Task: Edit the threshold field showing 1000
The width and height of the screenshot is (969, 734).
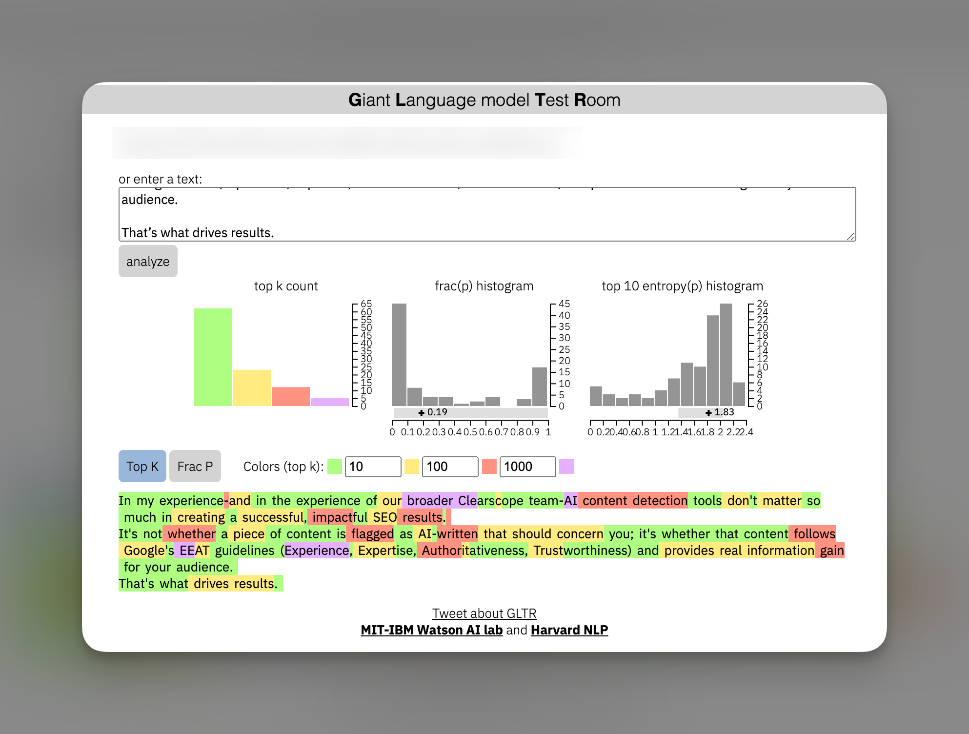Action: point(527,467)
